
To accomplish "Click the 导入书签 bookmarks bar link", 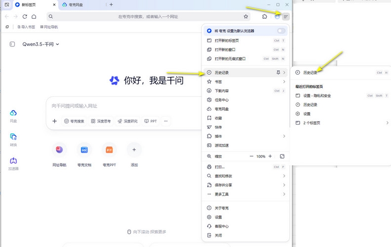I will (x=26, y=27).
